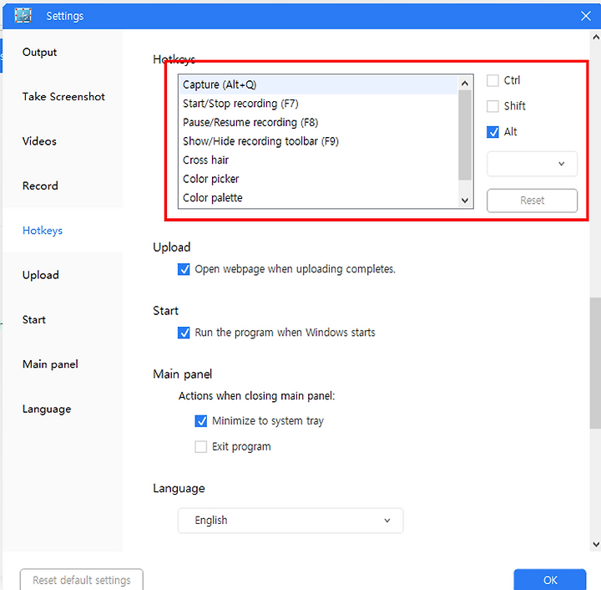The image size is (601, 590).
Task: Click settings page scroll down arrow
Action: (x=596, y=544)
